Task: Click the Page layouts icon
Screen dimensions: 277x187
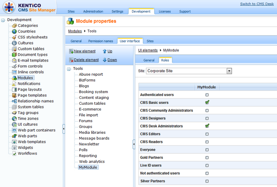Action: pos(14,89)
